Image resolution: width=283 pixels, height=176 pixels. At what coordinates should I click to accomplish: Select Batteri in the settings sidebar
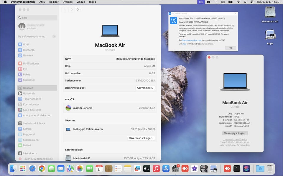click(x=27, y=145)
